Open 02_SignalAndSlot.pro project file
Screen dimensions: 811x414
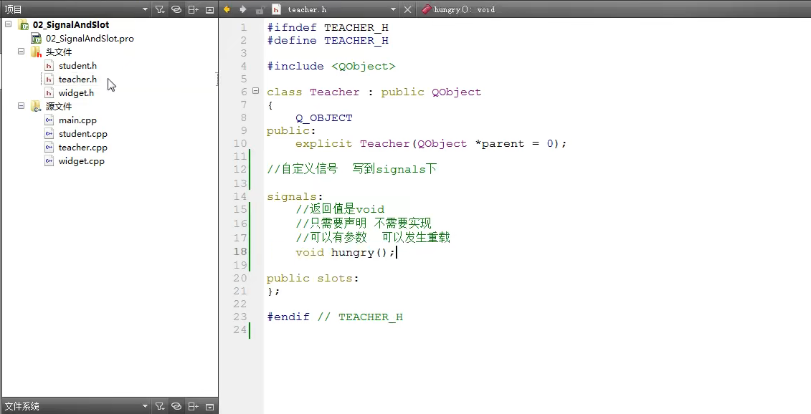point(90,38)
